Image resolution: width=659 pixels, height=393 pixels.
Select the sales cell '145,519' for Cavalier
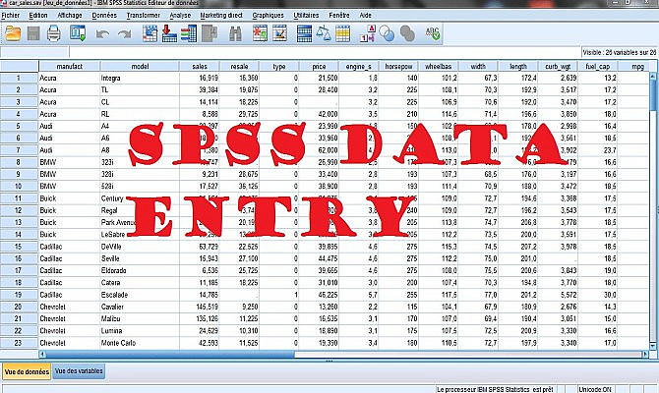(x=200, y=307)
